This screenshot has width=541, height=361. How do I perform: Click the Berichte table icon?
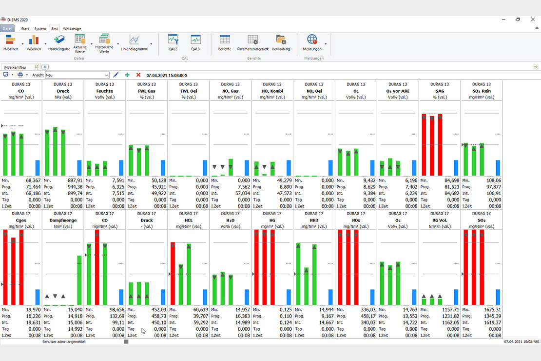coord(225,42)
